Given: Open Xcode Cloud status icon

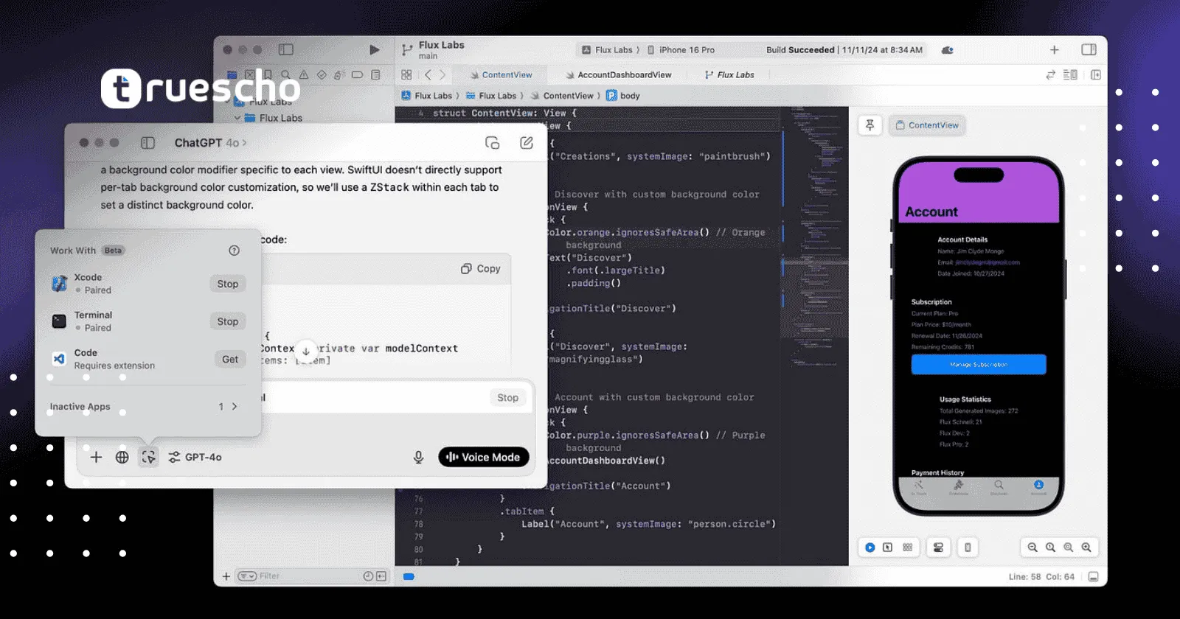Looking at the screenshot, I should (948, 50).
